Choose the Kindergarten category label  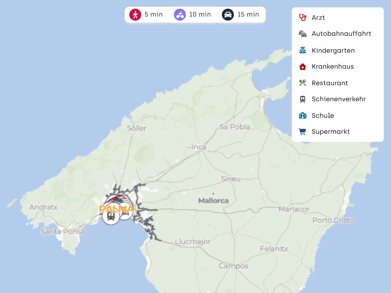333,51
